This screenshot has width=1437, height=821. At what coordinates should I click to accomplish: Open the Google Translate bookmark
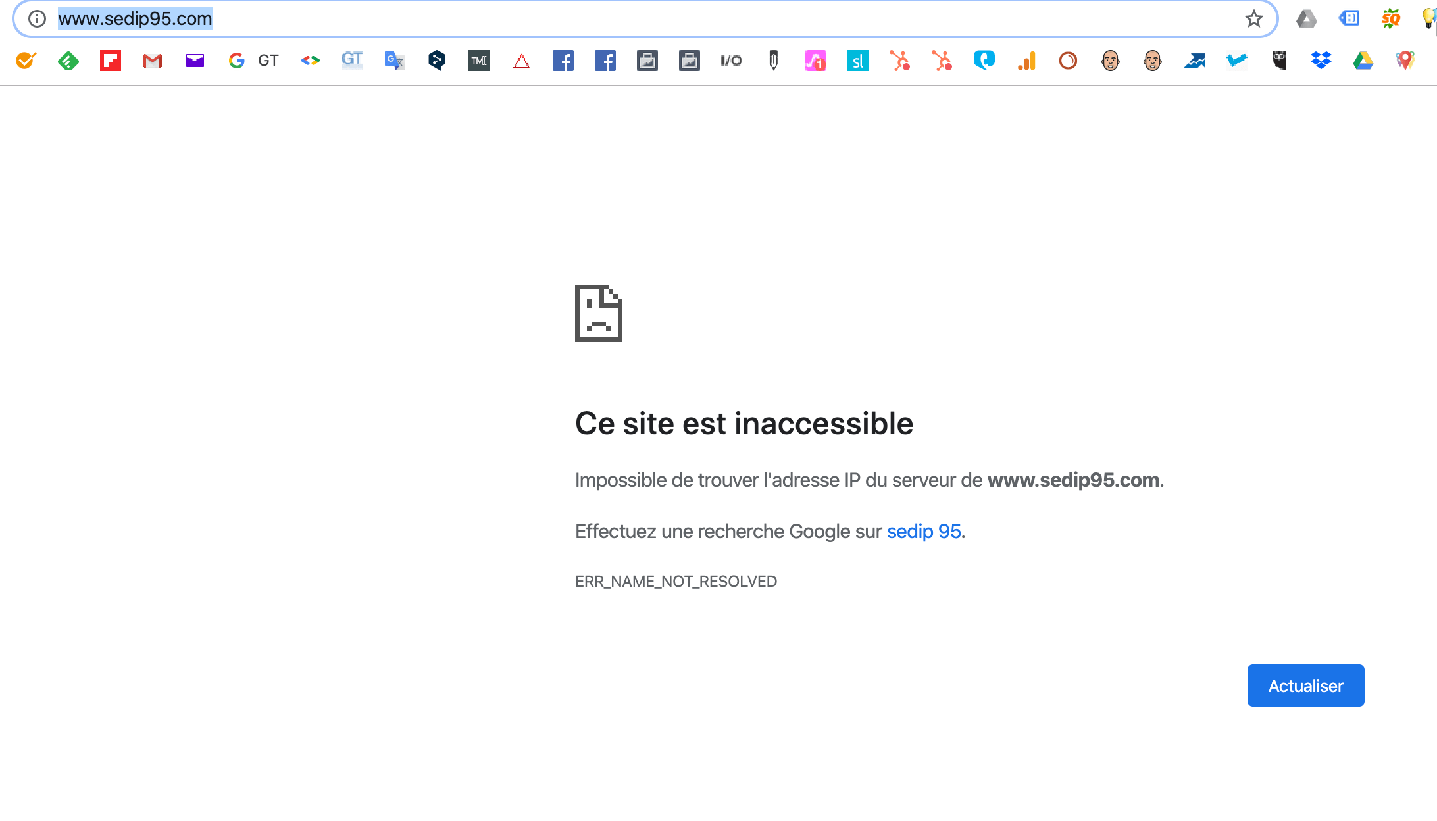point(394,61)
